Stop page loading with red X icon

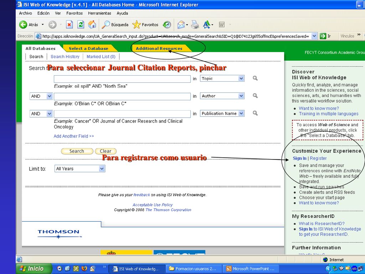[70, 25]
